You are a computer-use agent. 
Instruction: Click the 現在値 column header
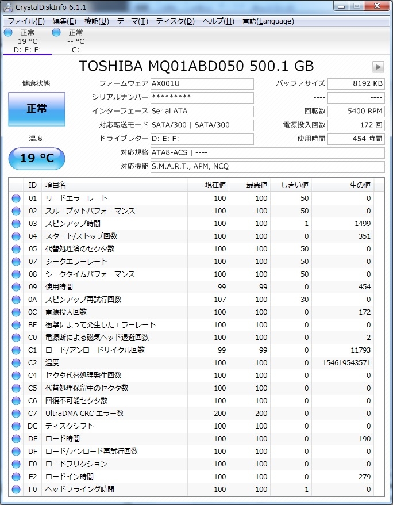point(208,185)
